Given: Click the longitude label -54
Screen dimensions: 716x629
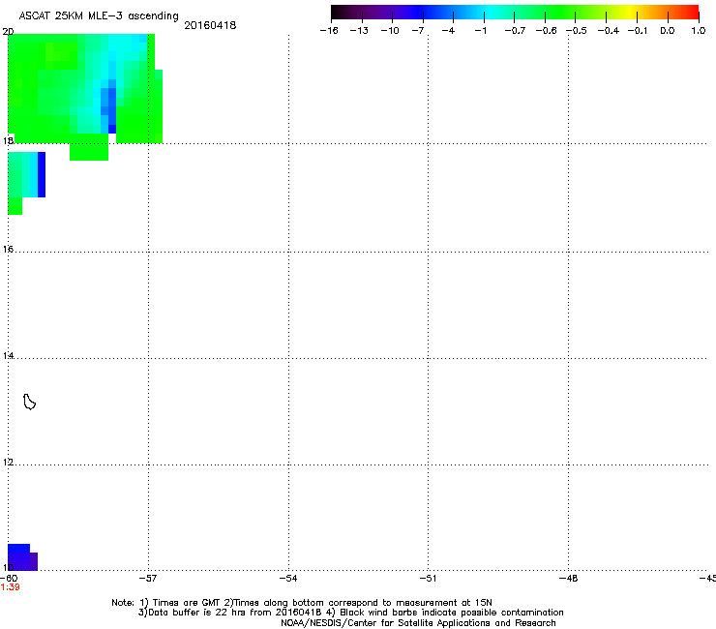Looking at the screenshot, I should [x=288, y=579].
